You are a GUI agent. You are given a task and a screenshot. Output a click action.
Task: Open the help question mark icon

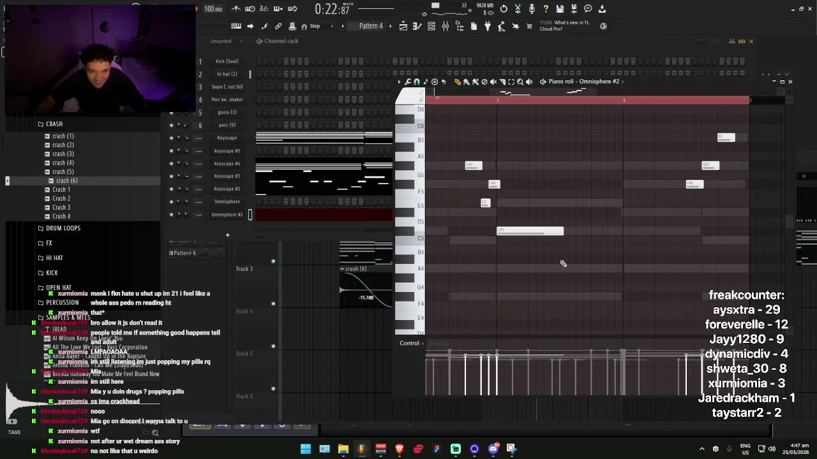(x=546, y=9)
